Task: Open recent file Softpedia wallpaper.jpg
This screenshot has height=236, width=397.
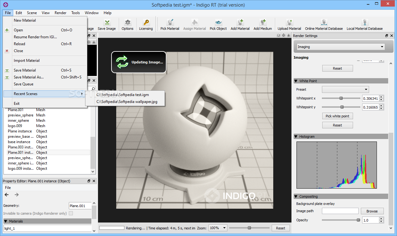Action: coord(127,102)
